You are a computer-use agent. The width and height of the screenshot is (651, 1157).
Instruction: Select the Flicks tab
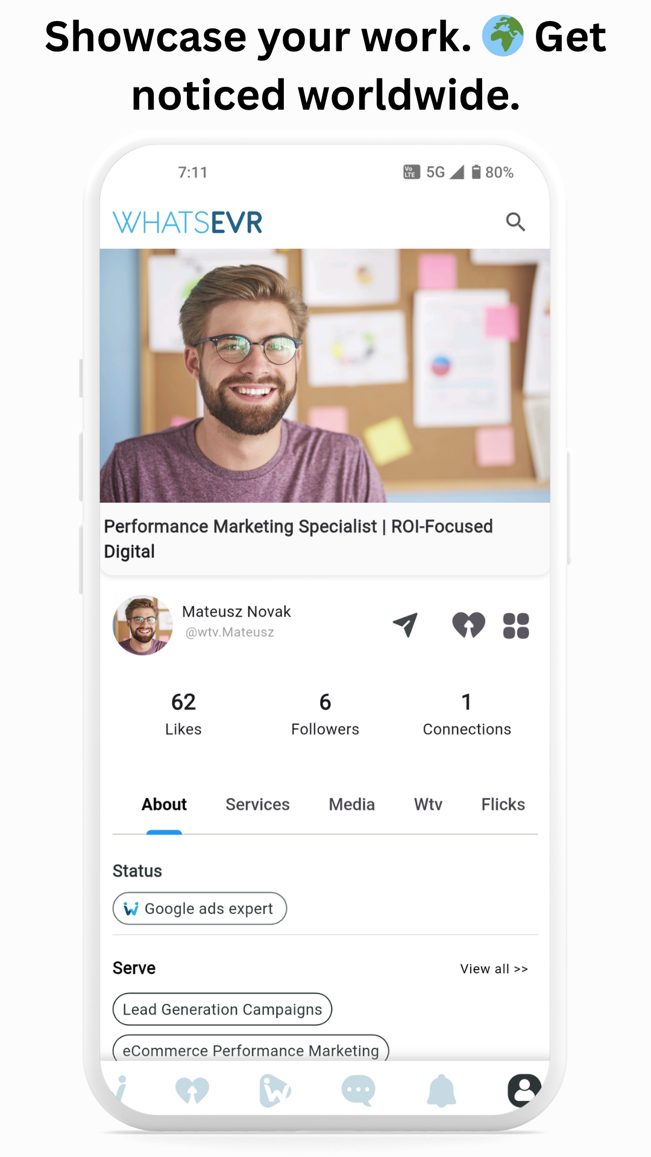point(503,804)
